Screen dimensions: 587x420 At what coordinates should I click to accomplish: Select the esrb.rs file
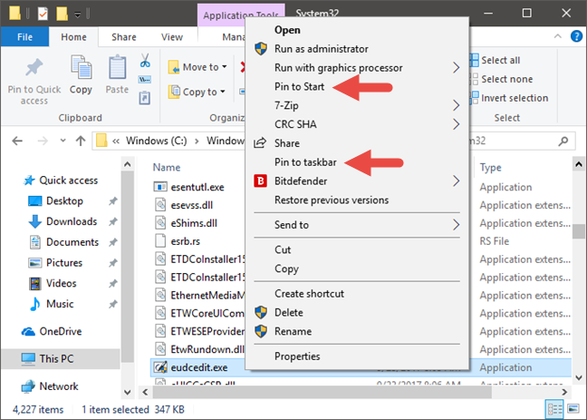coord(186,241)
